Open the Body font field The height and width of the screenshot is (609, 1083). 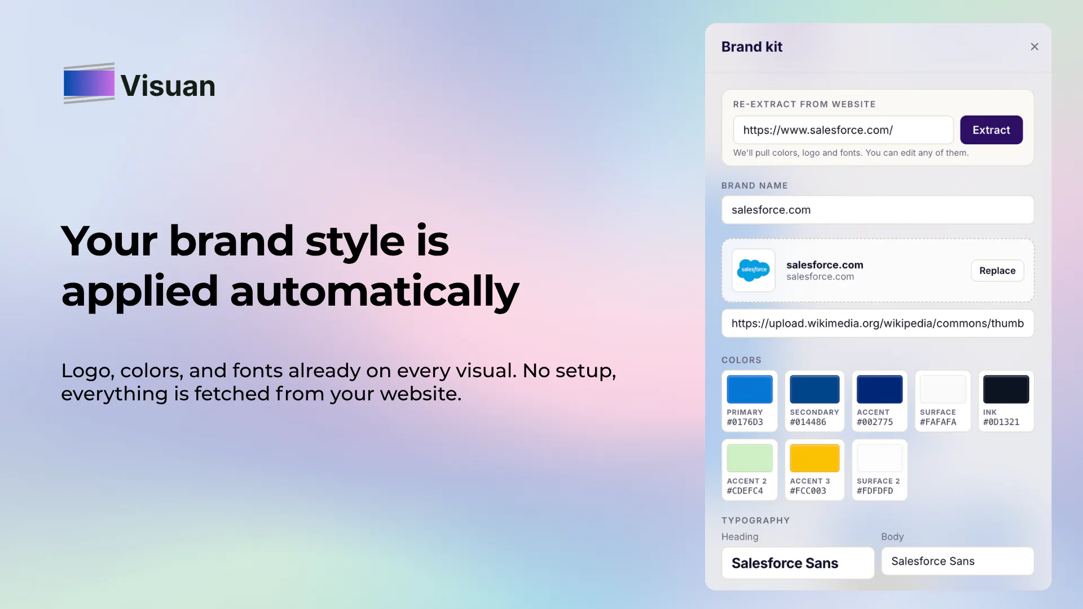(957, 561)
